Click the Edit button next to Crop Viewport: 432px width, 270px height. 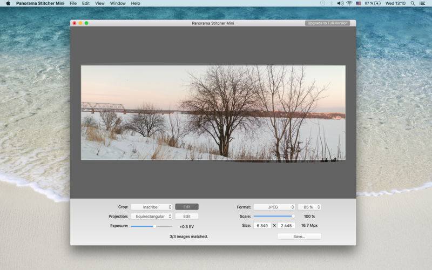(x=187, y=207)
